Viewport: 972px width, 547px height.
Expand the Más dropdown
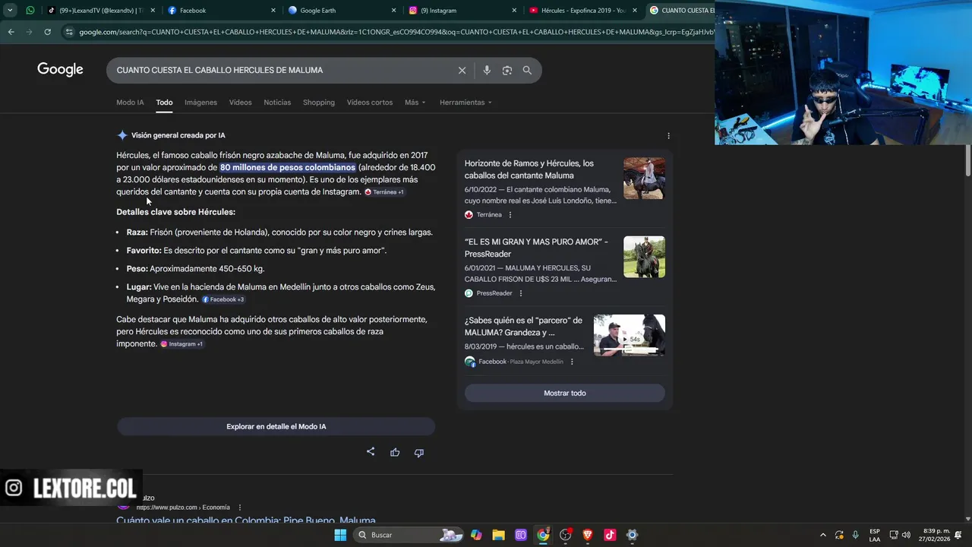[415, 103]
